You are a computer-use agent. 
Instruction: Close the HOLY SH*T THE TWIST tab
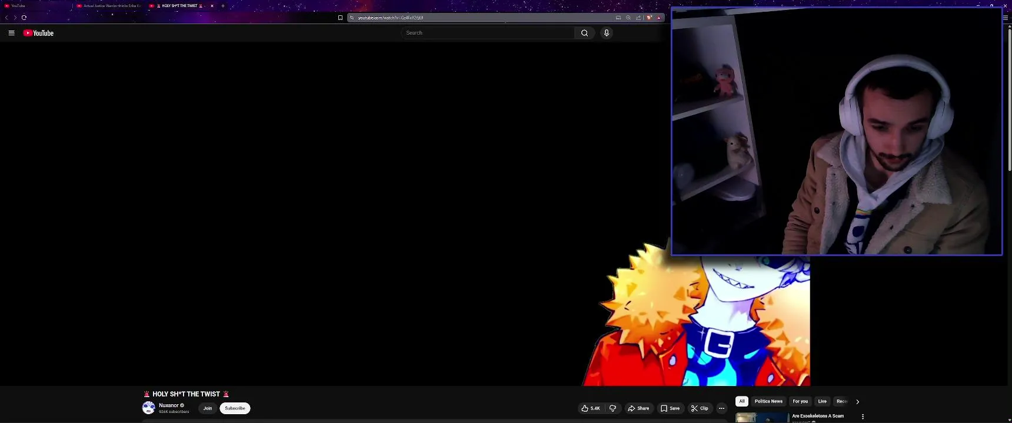[212, 6]
